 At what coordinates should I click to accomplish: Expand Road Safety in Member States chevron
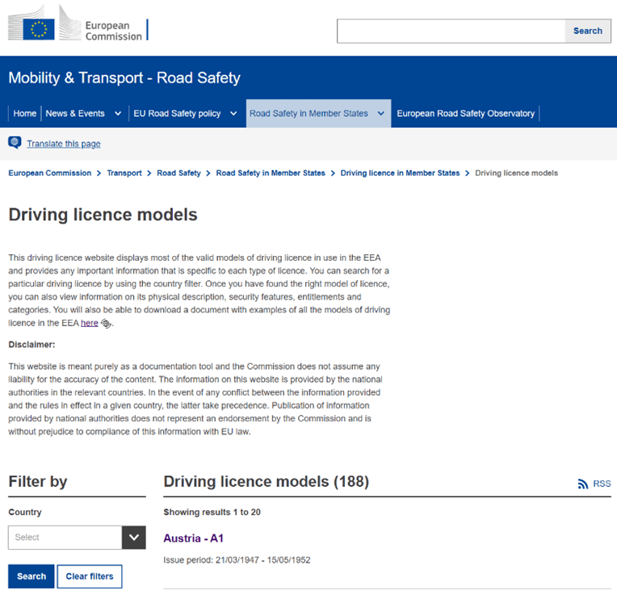[381, 114]
